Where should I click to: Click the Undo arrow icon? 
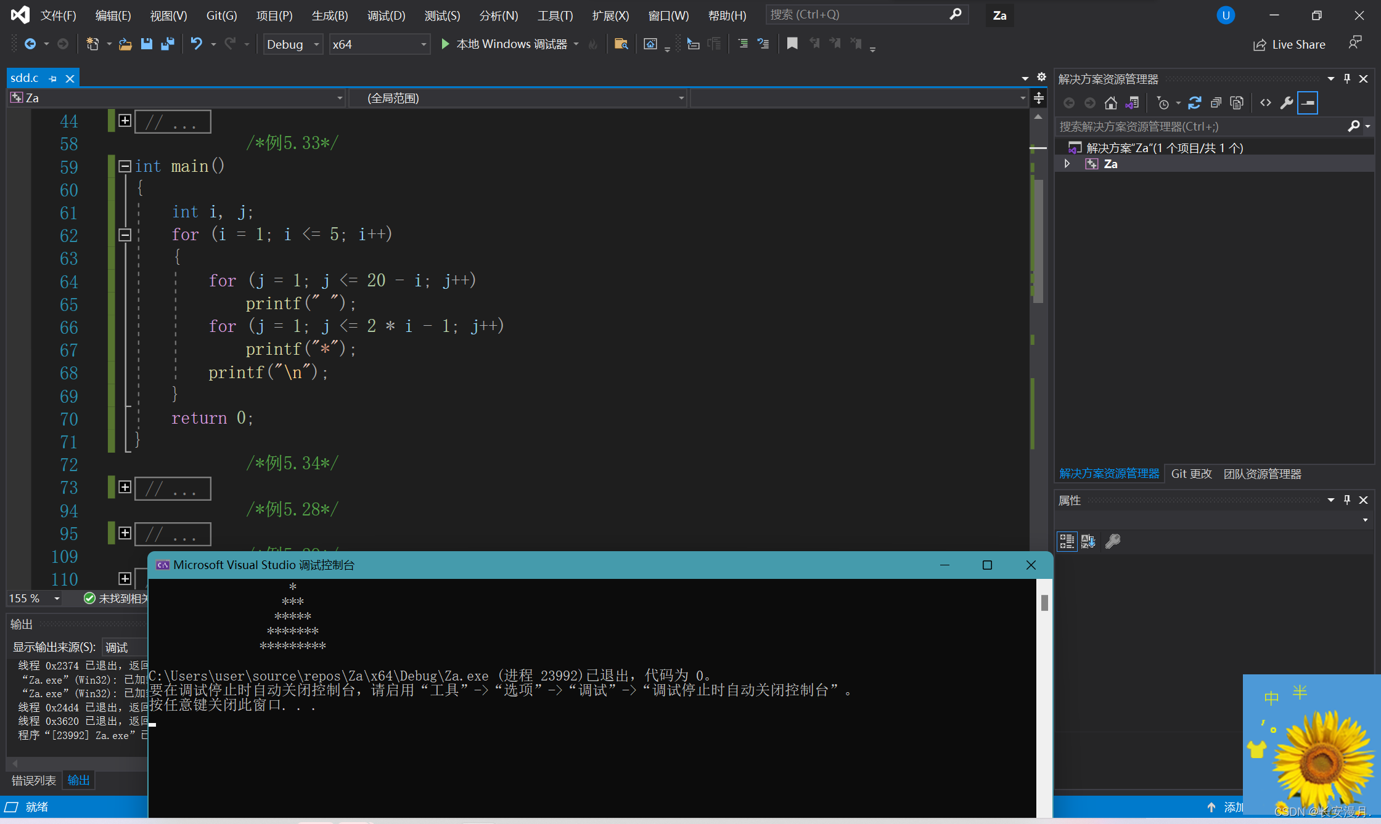(x=196, y=44)
